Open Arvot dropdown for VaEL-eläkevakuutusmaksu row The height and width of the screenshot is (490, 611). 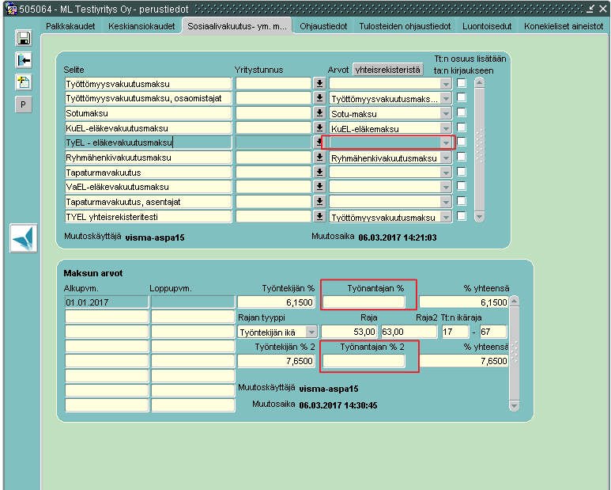[x=445, y=188]
